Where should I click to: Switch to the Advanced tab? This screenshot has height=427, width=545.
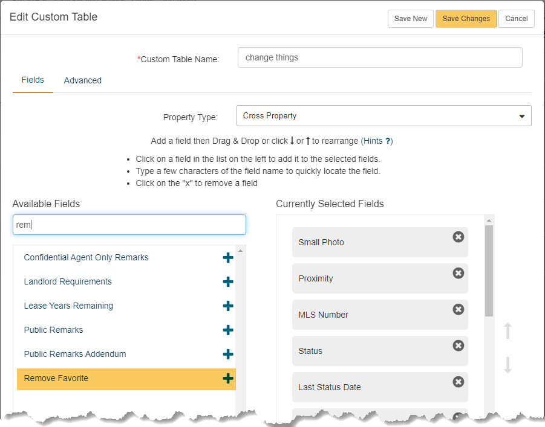83,80
